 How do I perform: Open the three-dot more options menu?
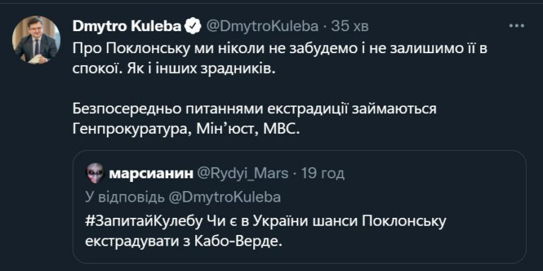518,26
